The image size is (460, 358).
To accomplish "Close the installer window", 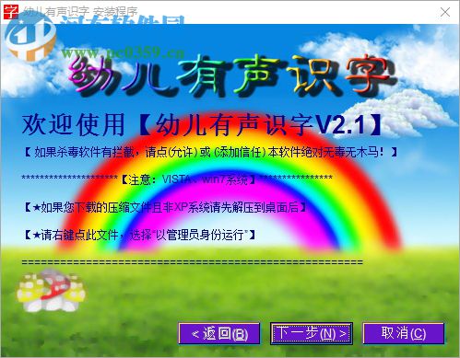I will pos(445,12).
